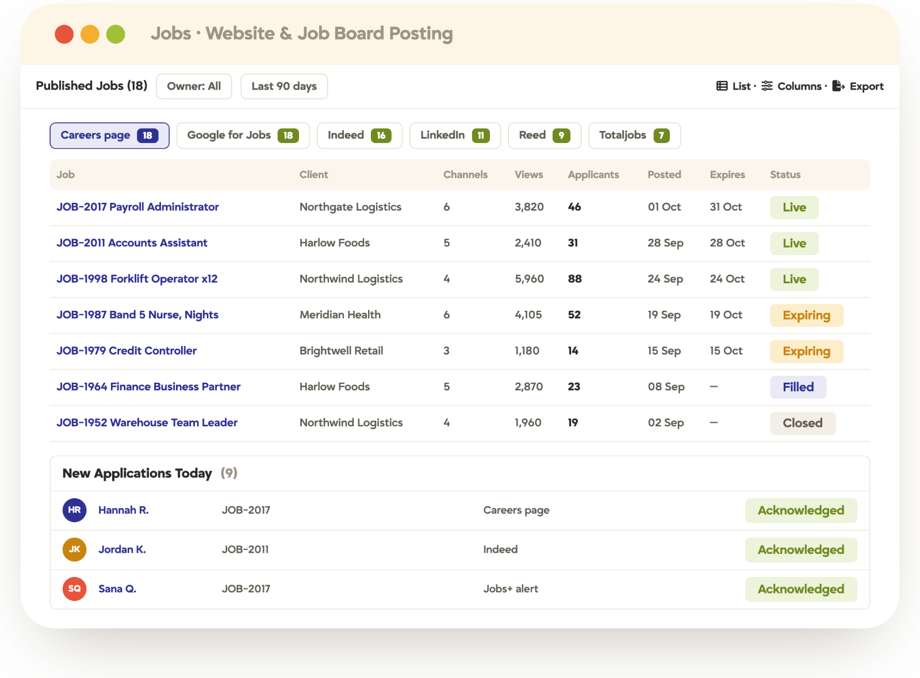Image resolution: width=920 pixels, height=678 pixels.
Task: Open applicant Sana Q.
Action: (x=117, y=589)
